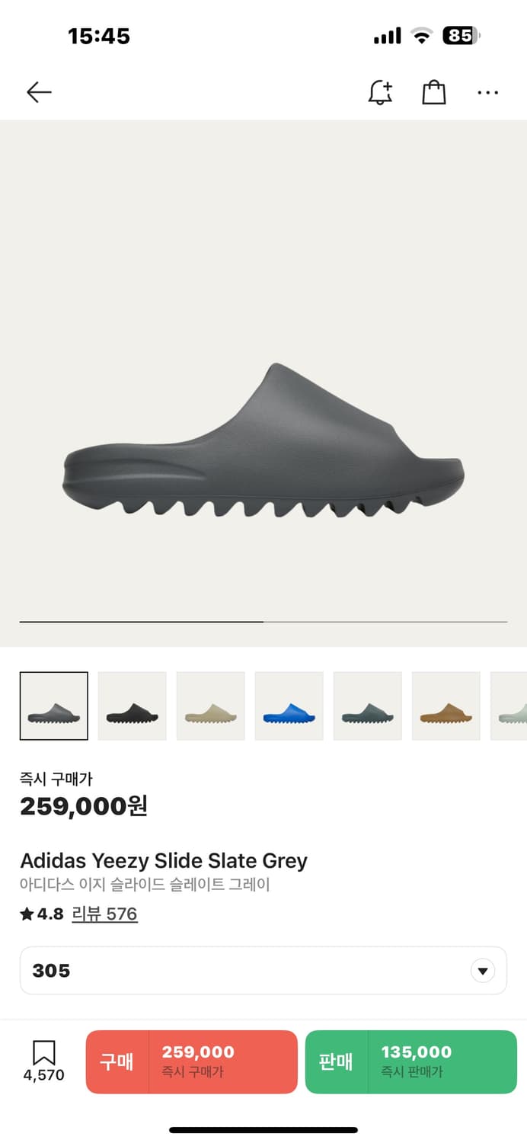
Task: Select the first Slate Grey thumbnail
Action: [x=54, y=706]
